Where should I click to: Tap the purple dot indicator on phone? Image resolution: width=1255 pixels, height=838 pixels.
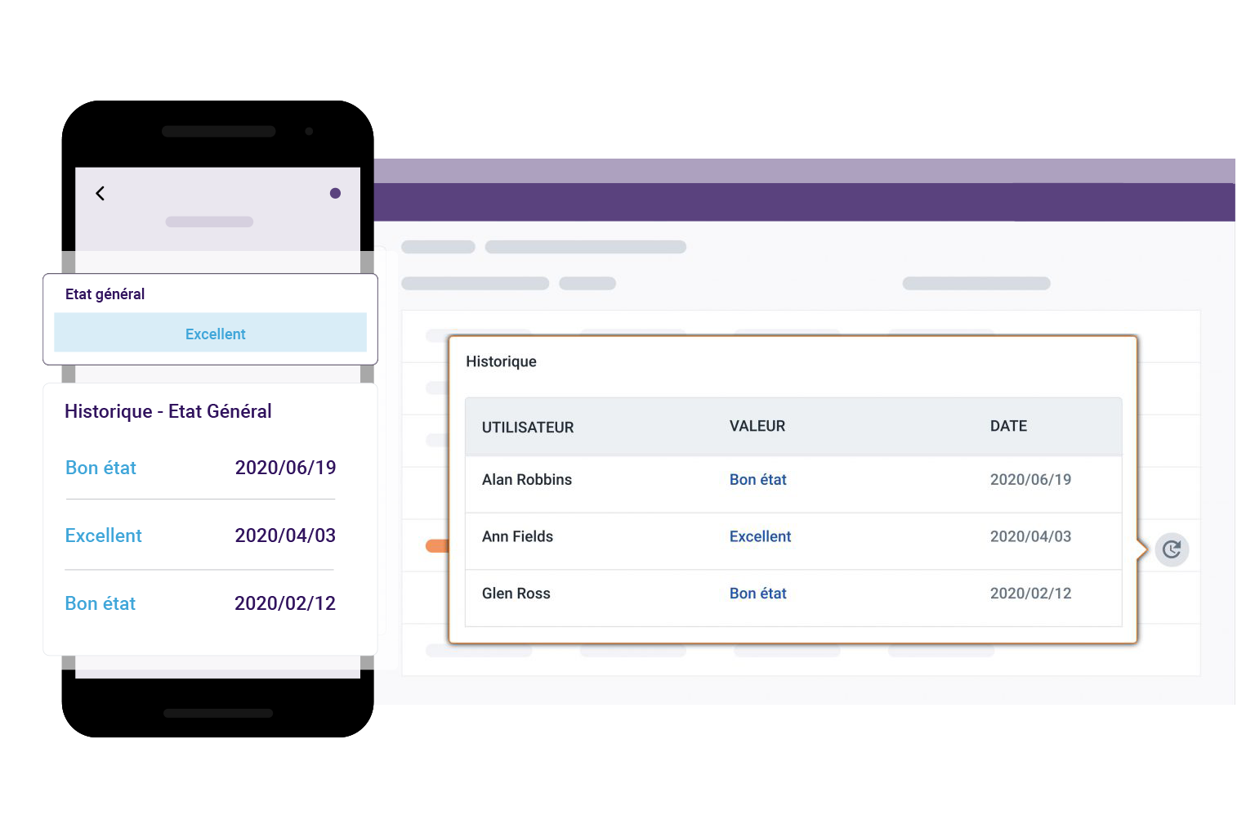[x=335, y=194]
